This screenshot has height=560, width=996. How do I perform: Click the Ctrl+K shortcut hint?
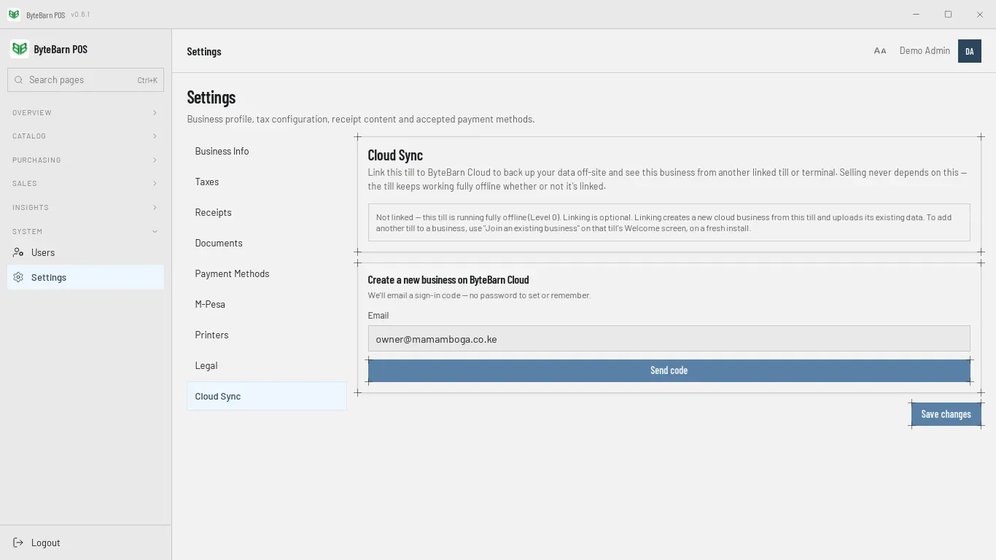(x=147, y=80)
